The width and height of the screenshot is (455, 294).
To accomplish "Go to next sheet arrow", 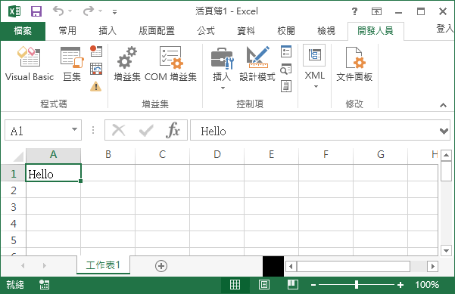I will tap(44, 265).
